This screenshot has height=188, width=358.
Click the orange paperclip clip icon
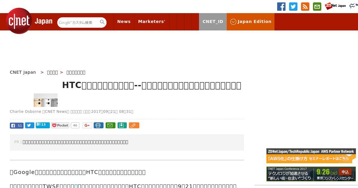(x=134, y=125)
